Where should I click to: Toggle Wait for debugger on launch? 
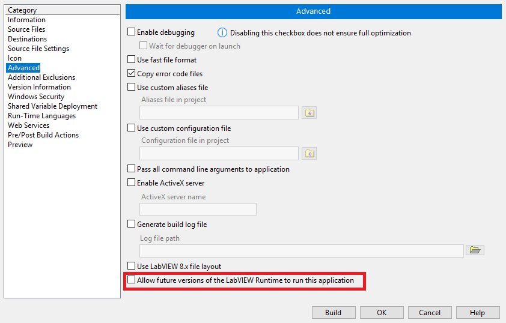[143, 46]
